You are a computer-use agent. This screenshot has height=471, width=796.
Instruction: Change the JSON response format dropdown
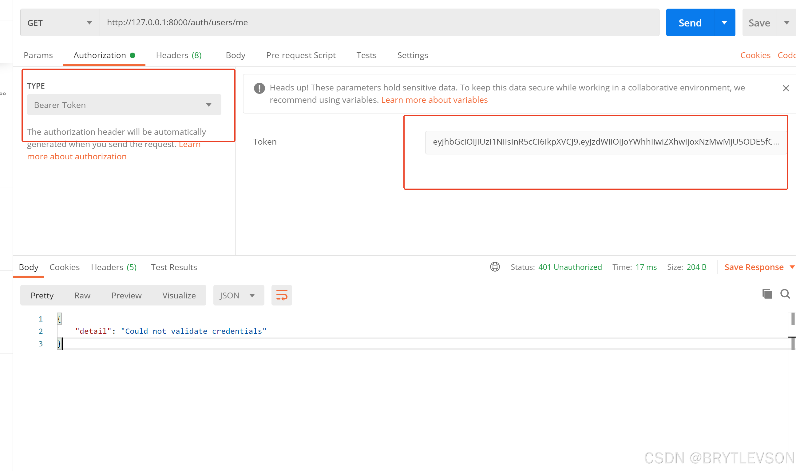click(x=238, y=295)
